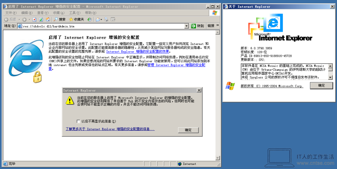Open the Search (搜索) toolbar button

(x=60, y=19)
